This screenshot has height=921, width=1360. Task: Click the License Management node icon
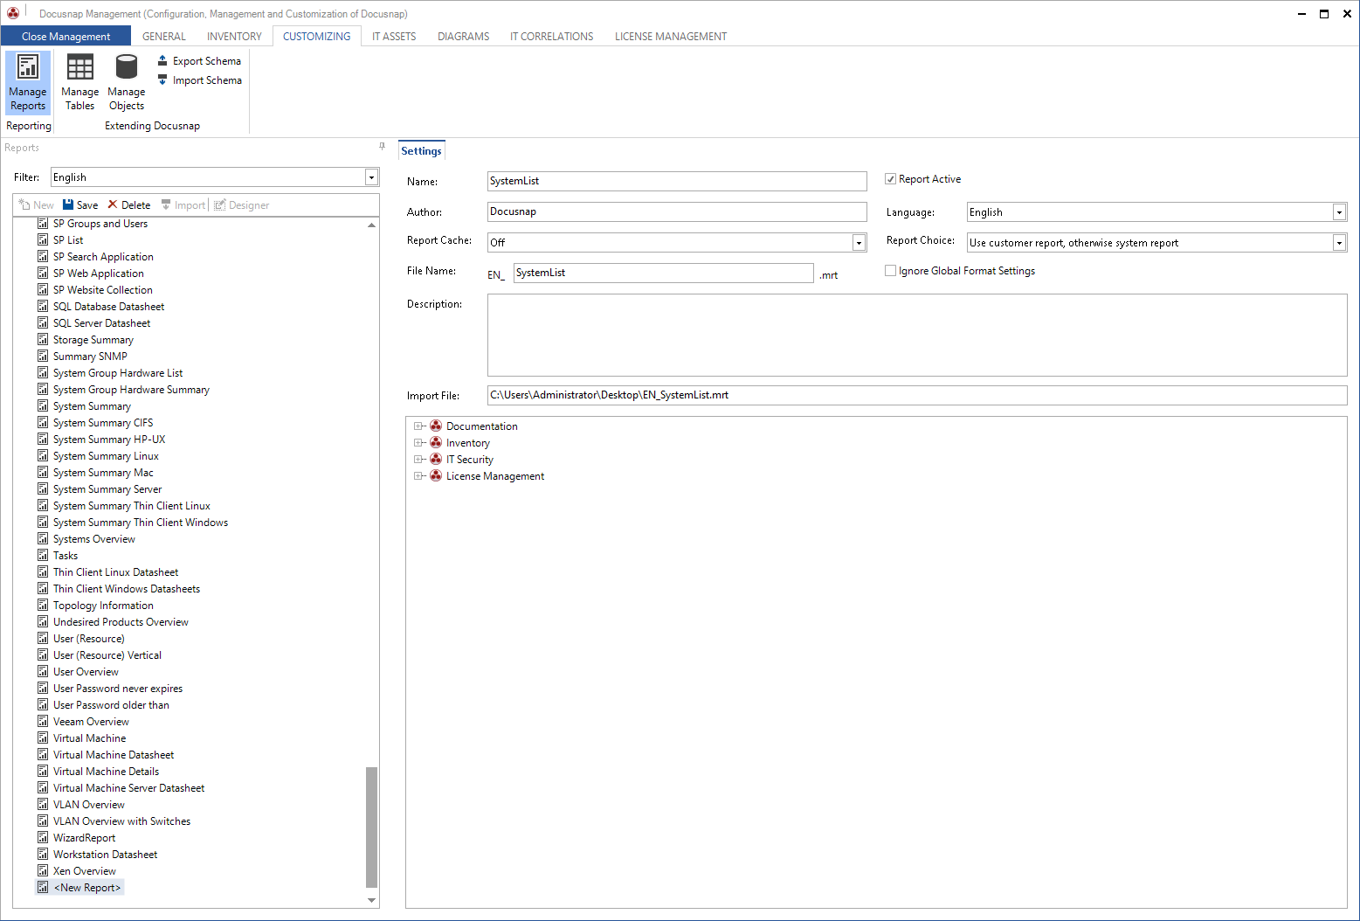pyautogui.click(x=436, y=475)
